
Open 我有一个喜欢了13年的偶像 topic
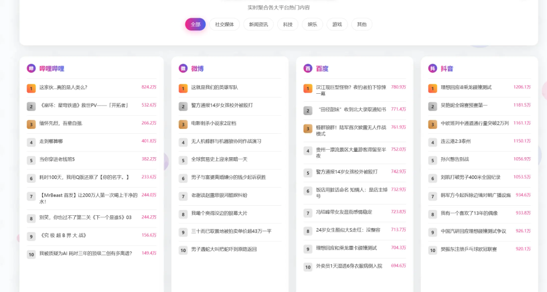(x=469, y=213)
